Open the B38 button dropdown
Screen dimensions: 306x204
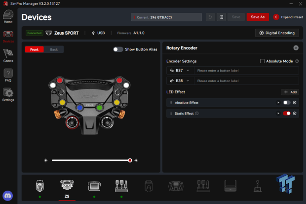tap(180, 81)
